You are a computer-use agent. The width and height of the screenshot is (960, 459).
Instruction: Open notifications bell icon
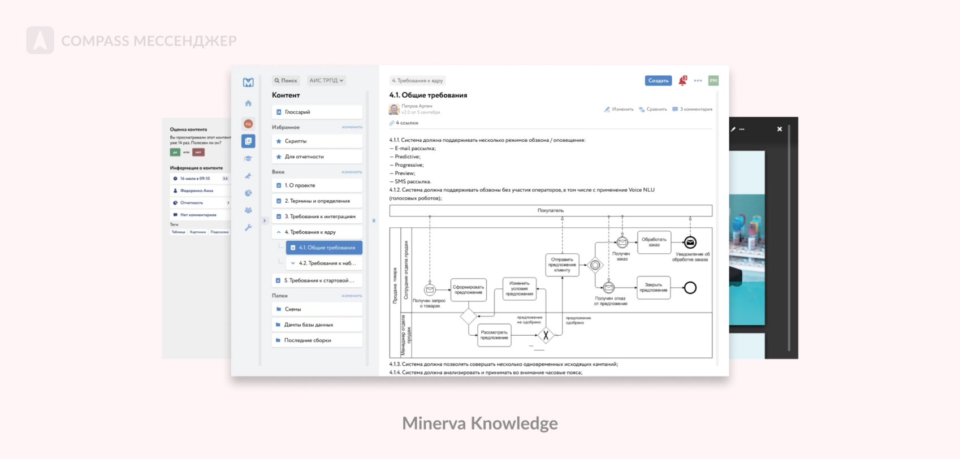pos(682,81)
